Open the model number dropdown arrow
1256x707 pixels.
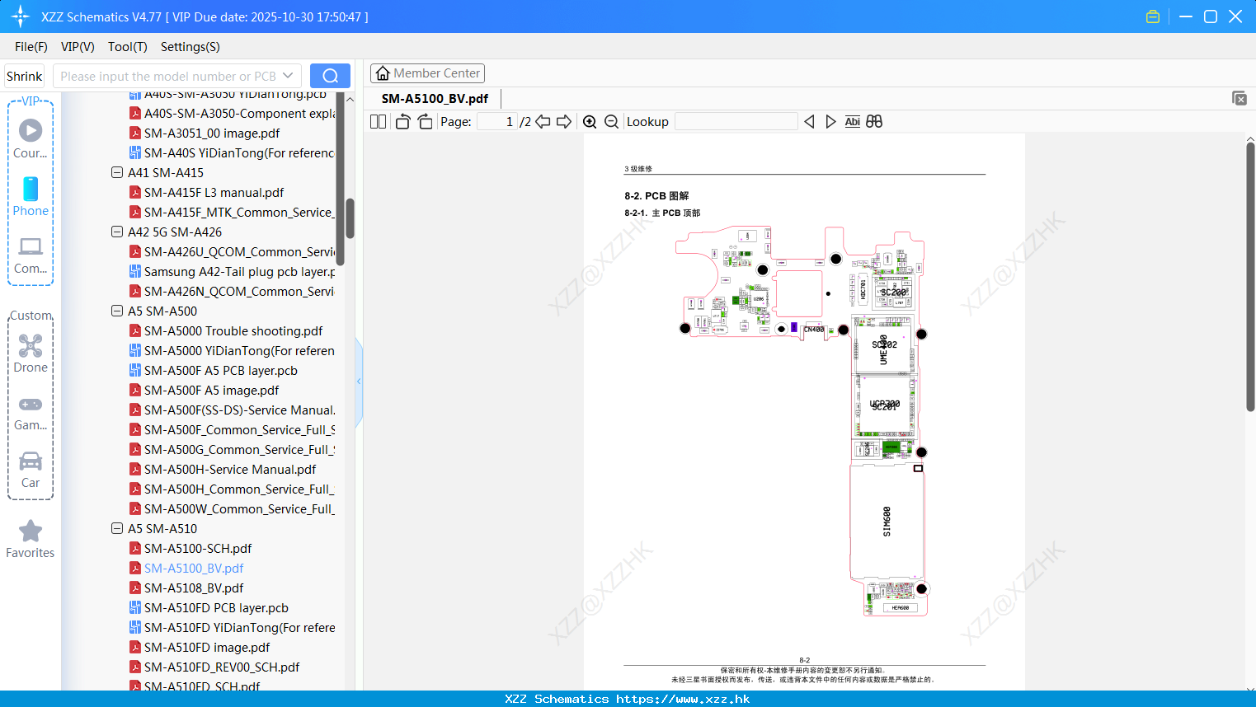[288, 76]
